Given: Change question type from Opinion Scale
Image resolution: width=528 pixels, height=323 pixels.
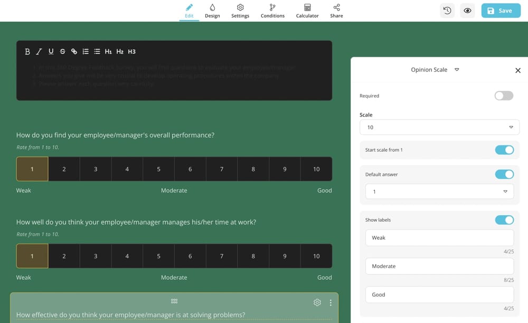Looking at the screenshot, I should click(435, 70).
